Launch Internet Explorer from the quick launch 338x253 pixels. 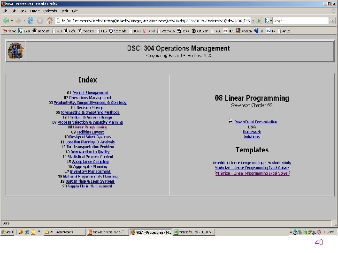coord(27,232)
